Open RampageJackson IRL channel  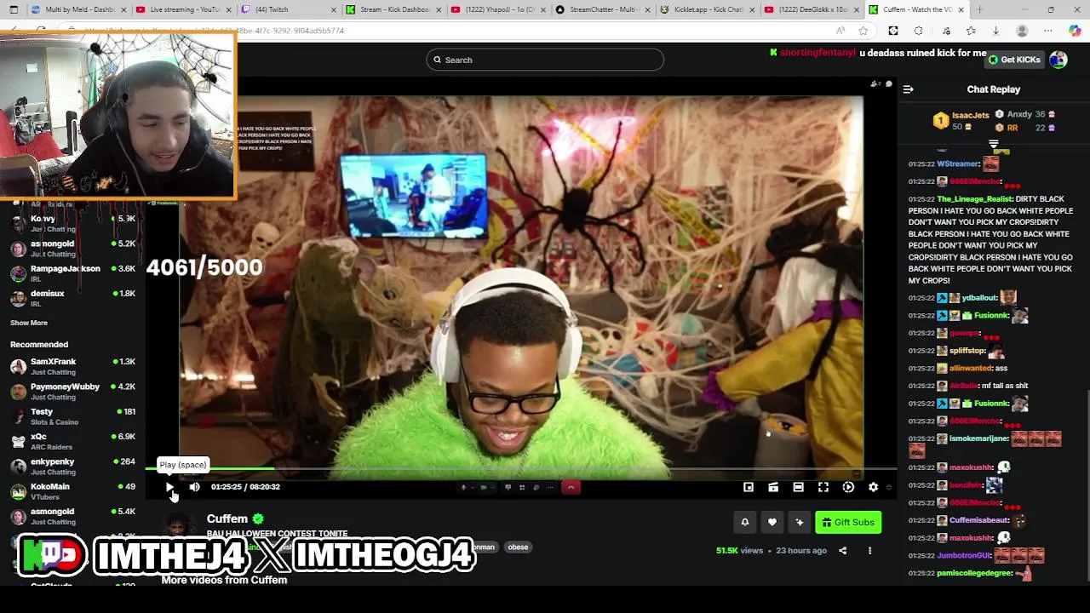coord(72,273)
